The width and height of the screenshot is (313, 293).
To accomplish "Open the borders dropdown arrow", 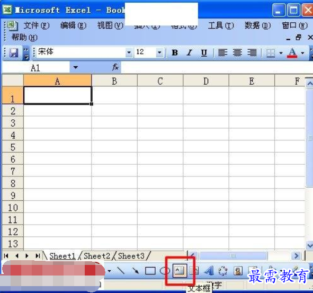I will [x=281, y=53].
